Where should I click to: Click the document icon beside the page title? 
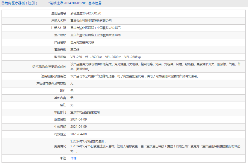[x=3, y=3]
